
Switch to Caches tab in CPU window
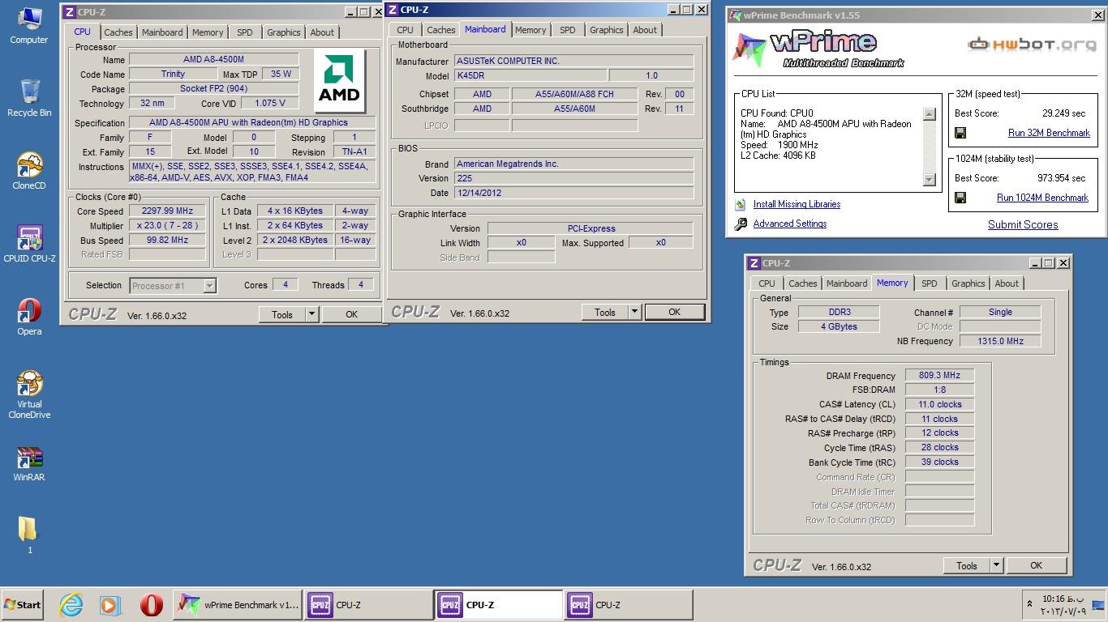pyautogui.click(x=118, y=32)
